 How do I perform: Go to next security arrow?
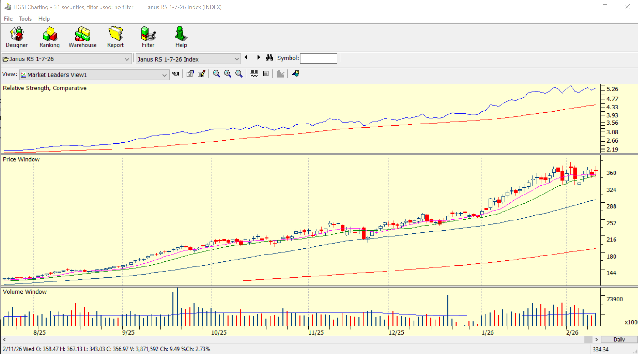click(258, 58)
